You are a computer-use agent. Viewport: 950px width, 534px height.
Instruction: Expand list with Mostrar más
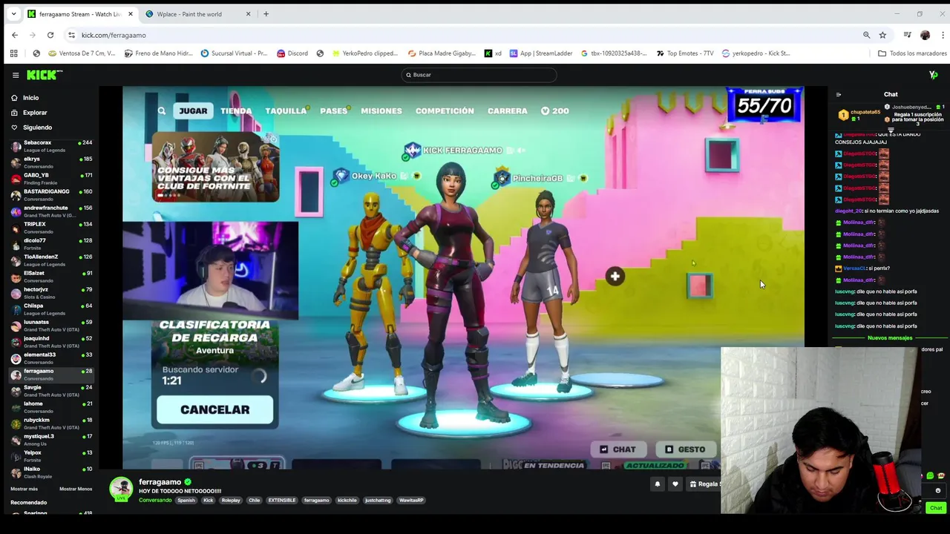24,489
